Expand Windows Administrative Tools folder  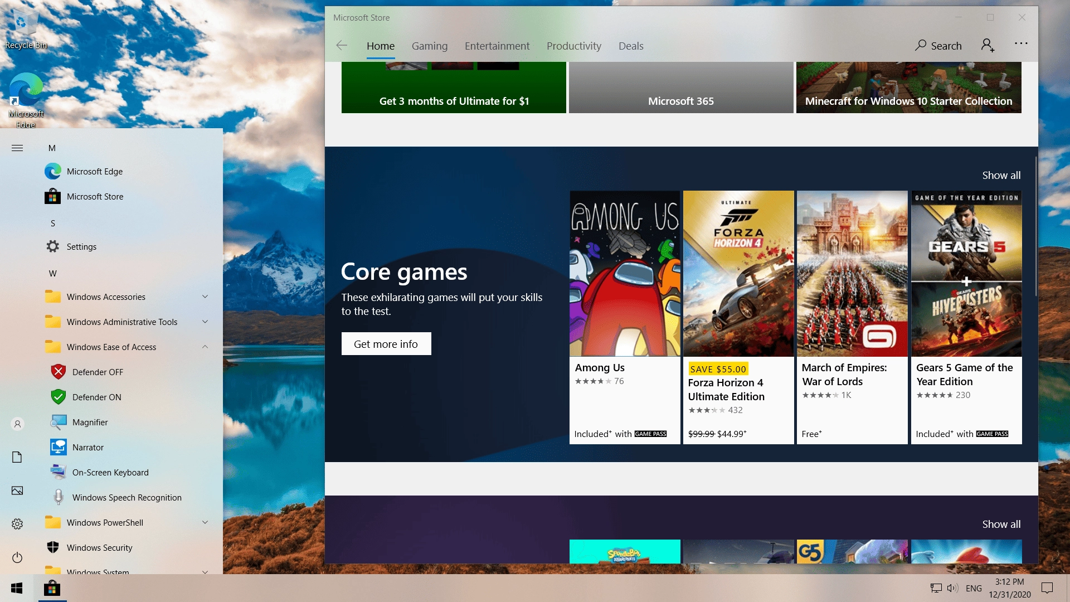128,322
